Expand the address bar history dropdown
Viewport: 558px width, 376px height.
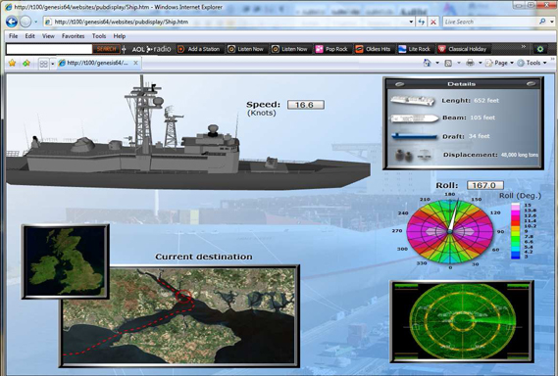point(411,22)
